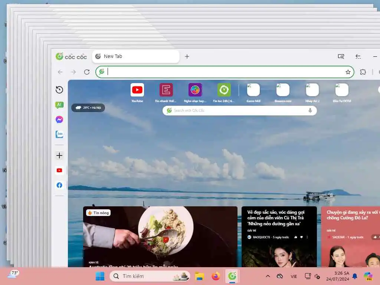Open Zalo in the sidebar

pos(59,134)
